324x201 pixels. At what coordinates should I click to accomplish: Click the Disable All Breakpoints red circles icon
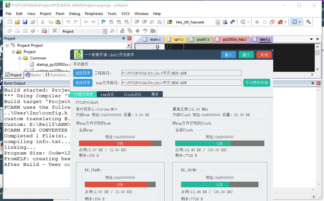272,22
